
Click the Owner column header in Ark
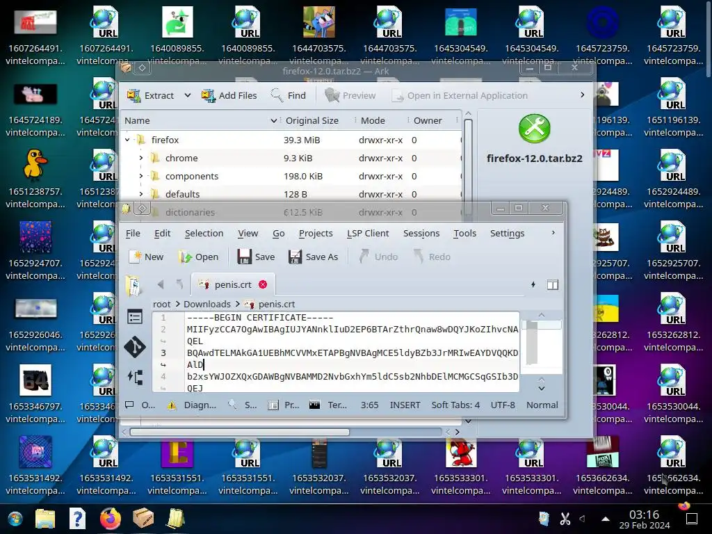pos(428,120)
